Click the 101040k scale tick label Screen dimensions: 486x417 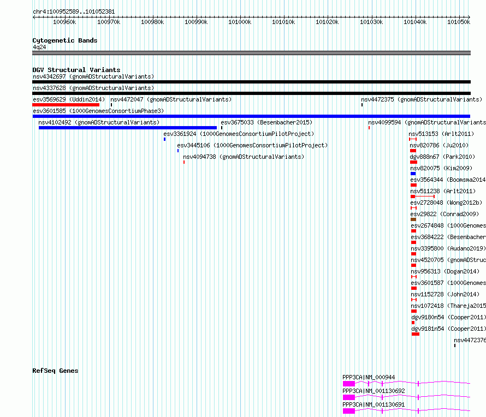(x=414, y=22)
